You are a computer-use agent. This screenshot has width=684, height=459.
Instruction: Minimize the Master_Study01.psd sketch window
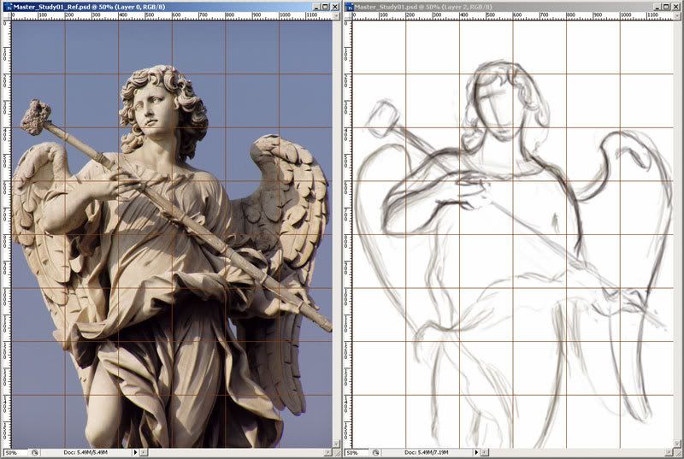click(x=657, y=7)
